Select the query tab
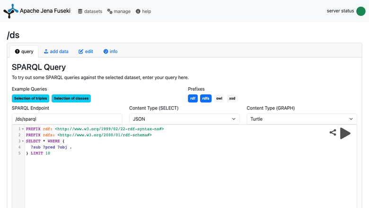Screen dimensions: 369x208 coord(24,51)
